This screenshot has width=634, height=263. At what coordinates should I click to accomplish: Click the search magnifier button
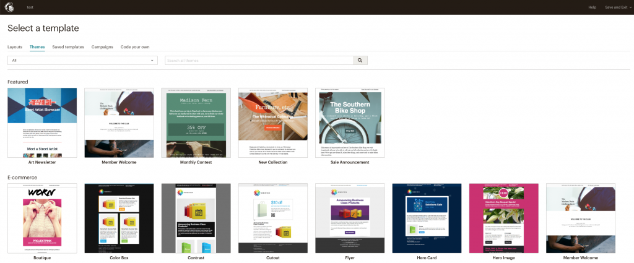360,60
